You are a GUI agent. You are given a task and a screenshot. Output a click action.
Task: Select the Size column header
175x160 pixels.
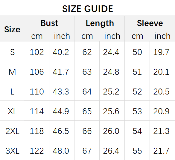tap(12, 29)
